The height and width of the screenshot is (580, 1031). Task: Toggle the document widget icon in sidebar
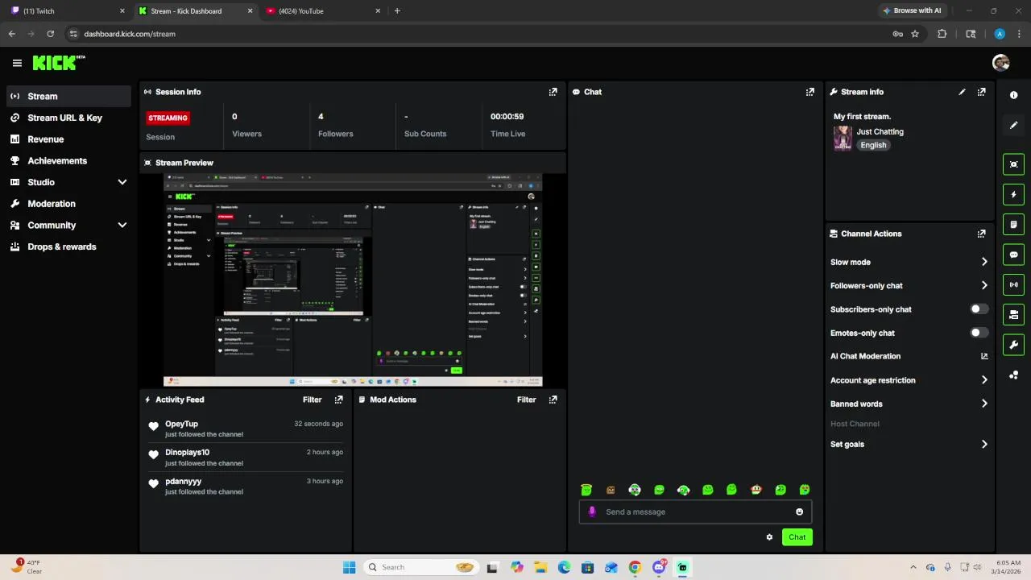click(x=1013, y=224)
